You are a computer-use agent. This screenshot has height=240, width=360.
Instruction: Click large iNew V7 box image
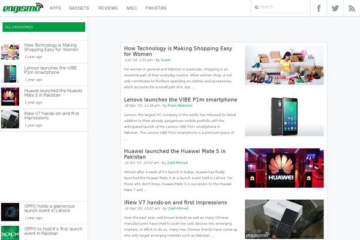click(x=284, y=220)
